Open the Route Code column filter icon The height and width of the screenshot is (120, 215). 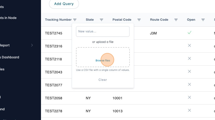(x=176, y=20)
